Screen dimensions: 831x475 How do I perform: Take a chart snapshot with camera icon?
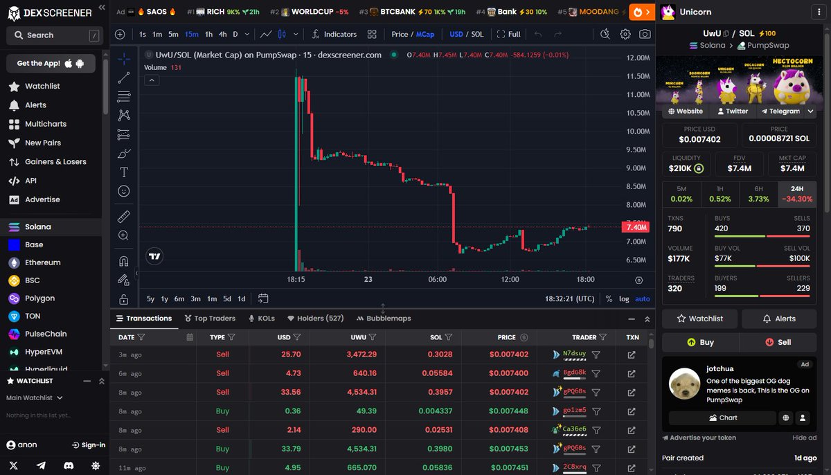click(x=645, y=34)
